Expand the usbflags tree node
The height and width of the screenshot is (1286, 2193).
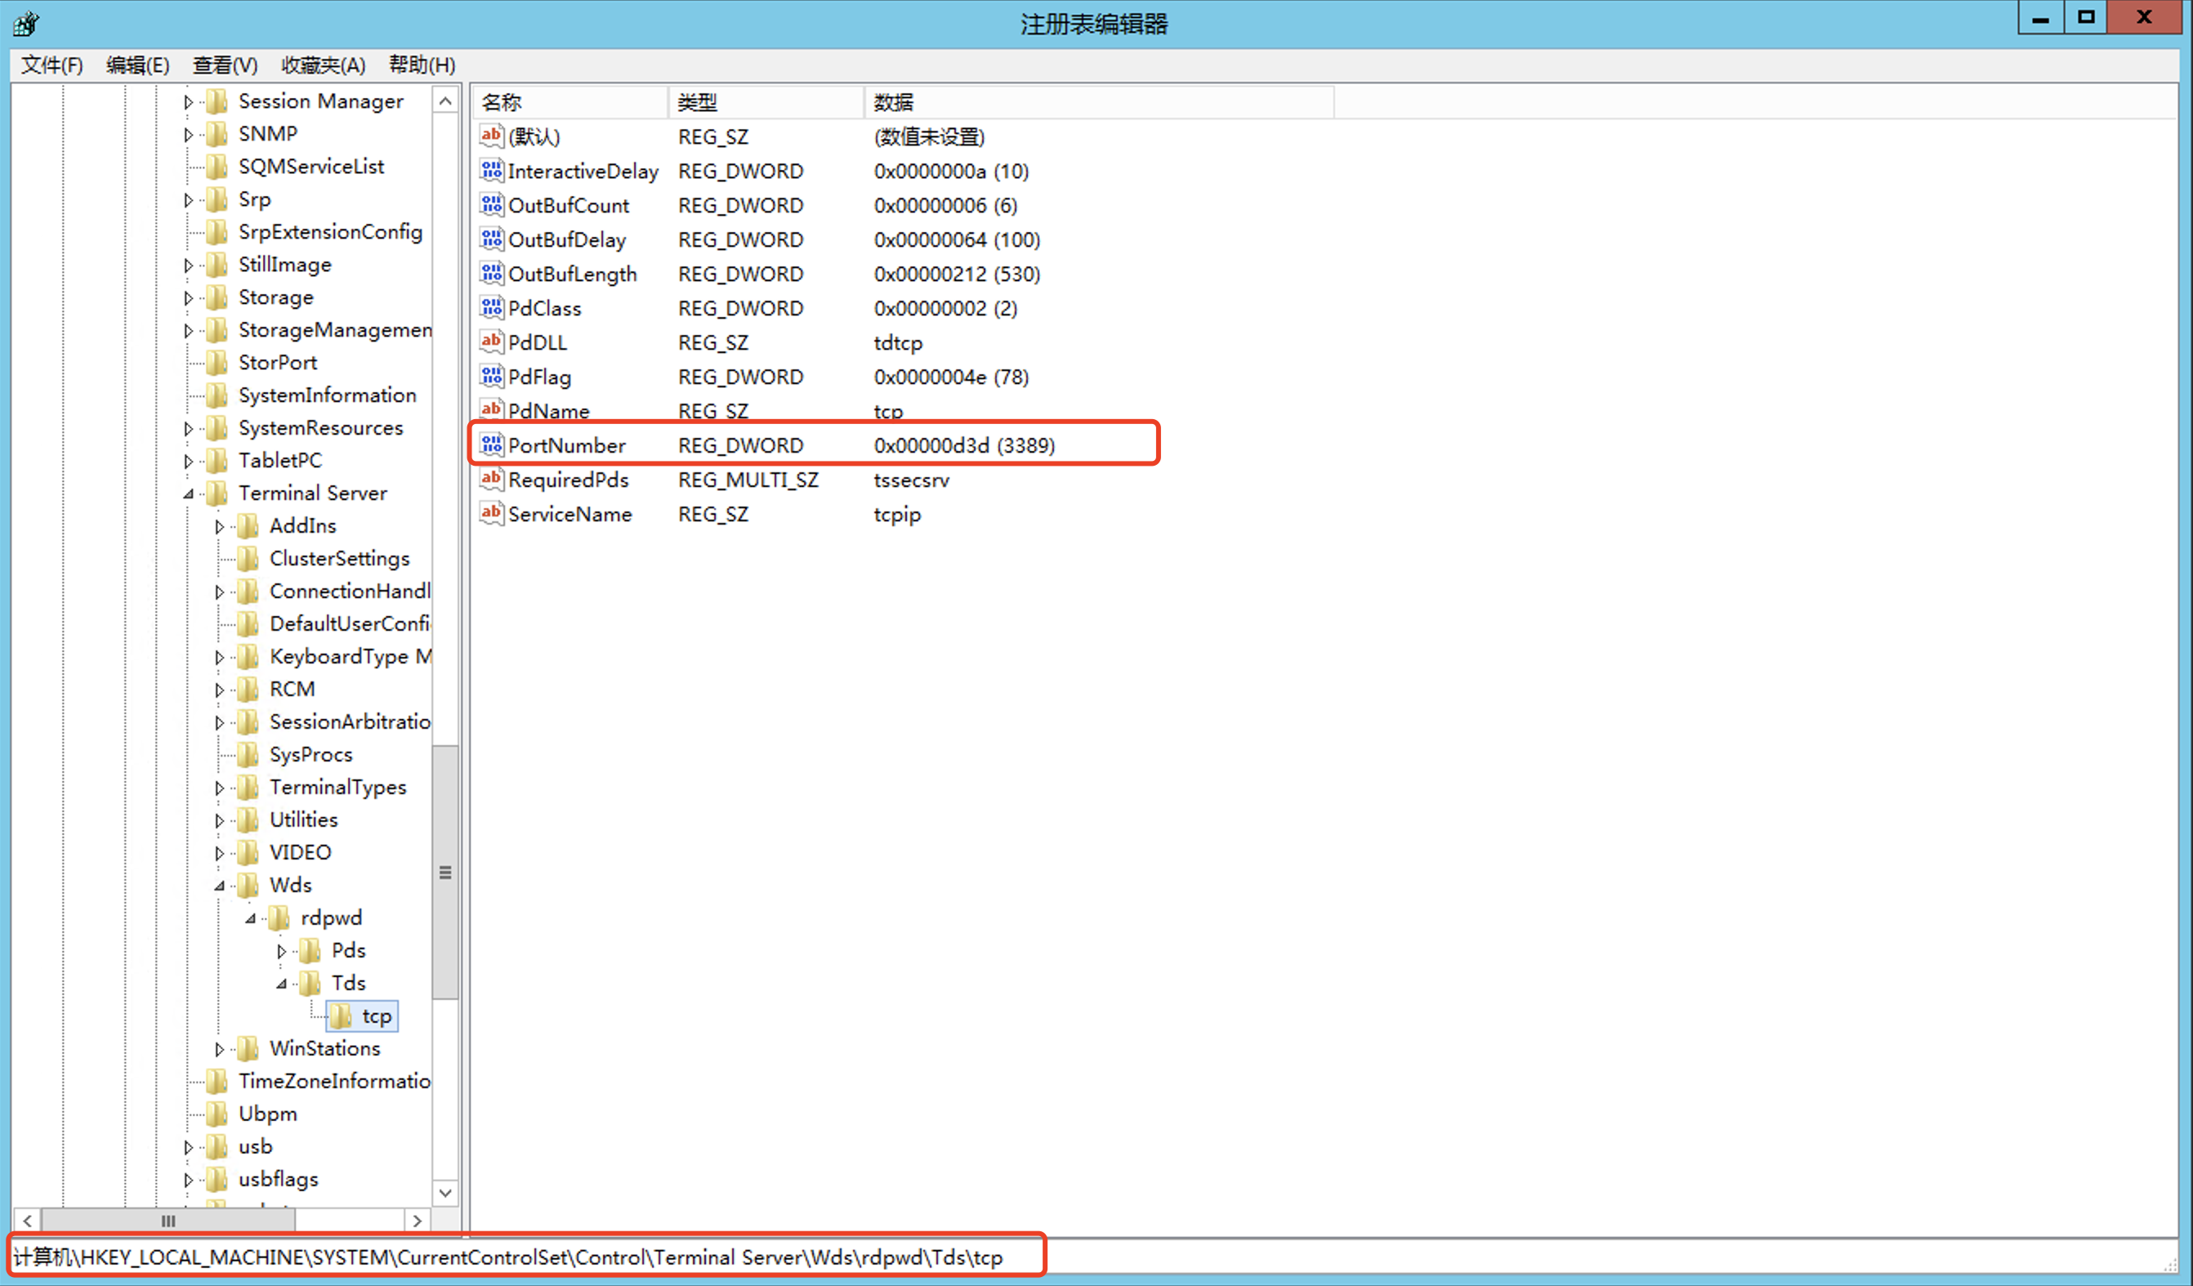point(188,1180)
